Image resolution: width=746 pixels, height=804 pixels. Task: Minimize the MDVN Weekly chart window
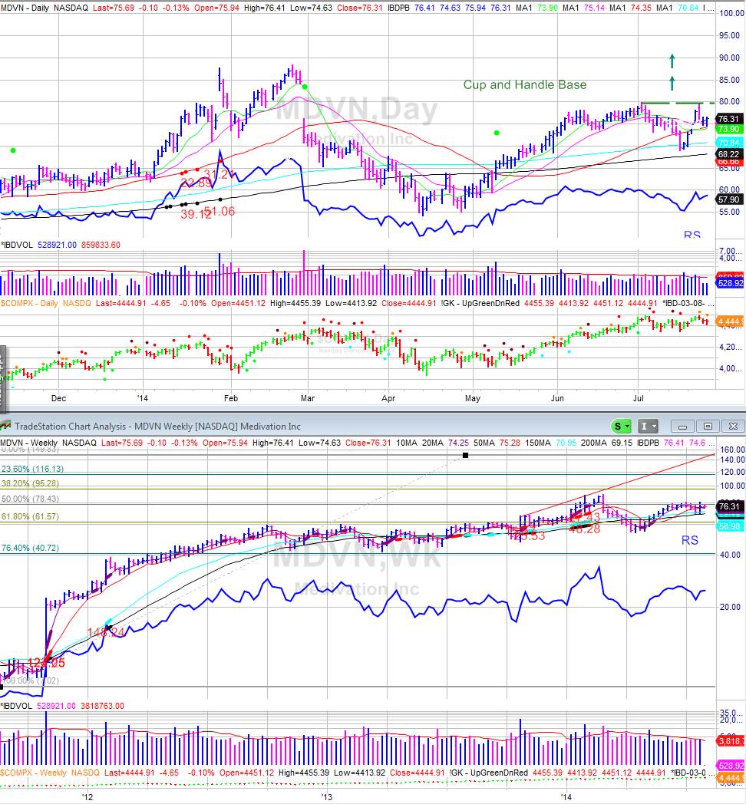[x=682, y=426]
